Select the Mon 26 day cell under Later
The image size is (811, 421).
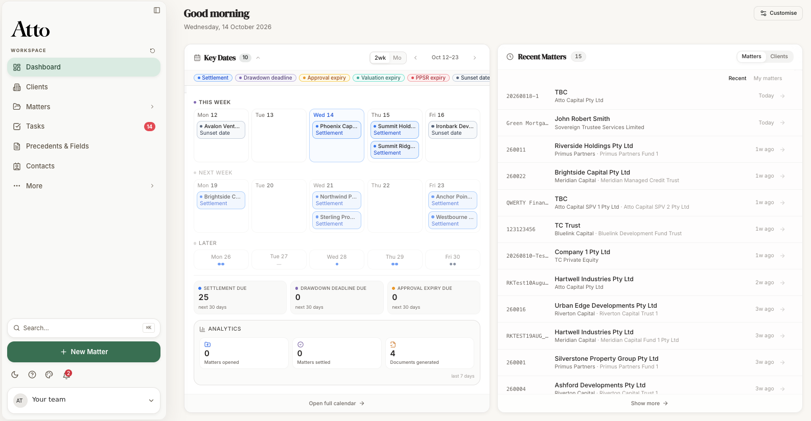[221, 259]
